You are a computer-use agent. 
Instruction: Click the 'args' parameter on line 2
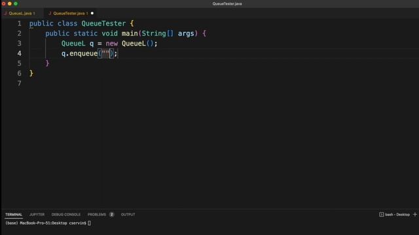coord(186,33)
